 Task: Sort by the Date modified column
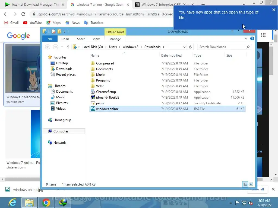pos(171,55)
